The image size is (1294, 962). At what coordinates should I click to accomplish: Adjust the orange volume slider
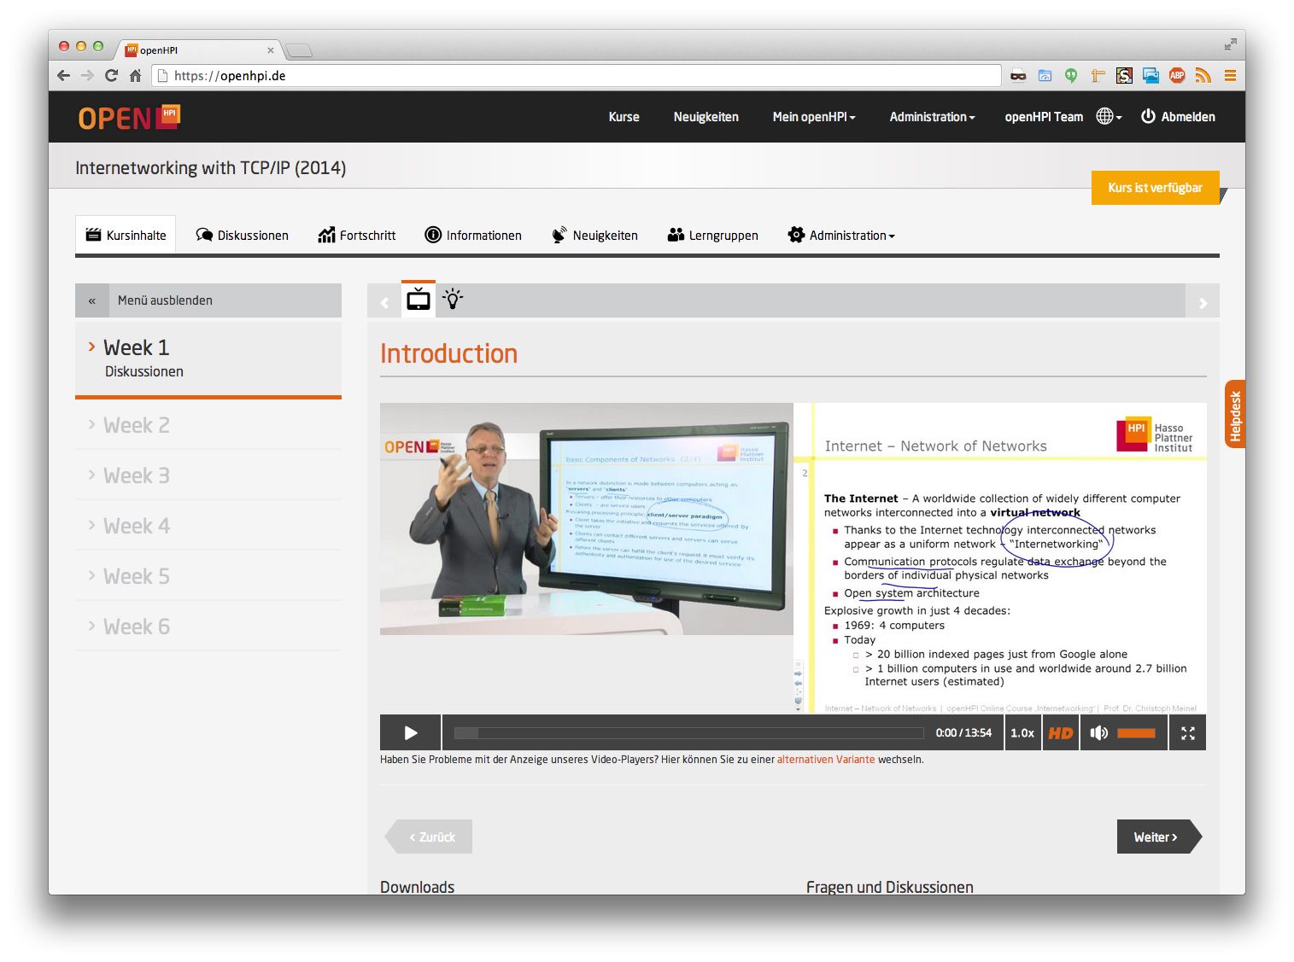tap(1136, 733)
